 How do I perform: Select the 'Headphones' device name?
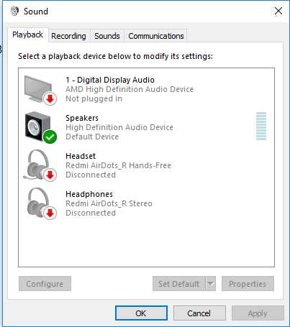pyautogui.click(x=89, y=194)
